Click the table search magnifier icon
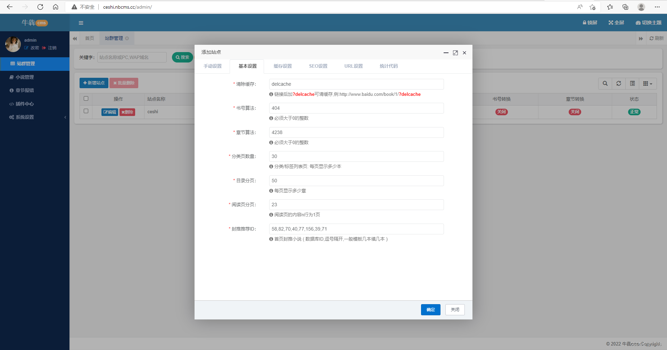 click(x=605, y=83)
